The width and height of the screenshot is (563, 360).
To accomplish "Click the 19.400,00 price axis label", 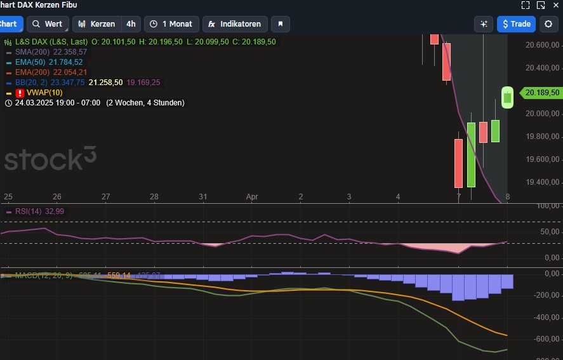I will (x=543, y=182).
